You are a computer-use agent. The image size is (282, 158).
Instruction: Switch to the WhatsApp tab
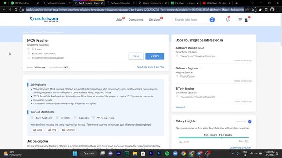coord(24,3)
